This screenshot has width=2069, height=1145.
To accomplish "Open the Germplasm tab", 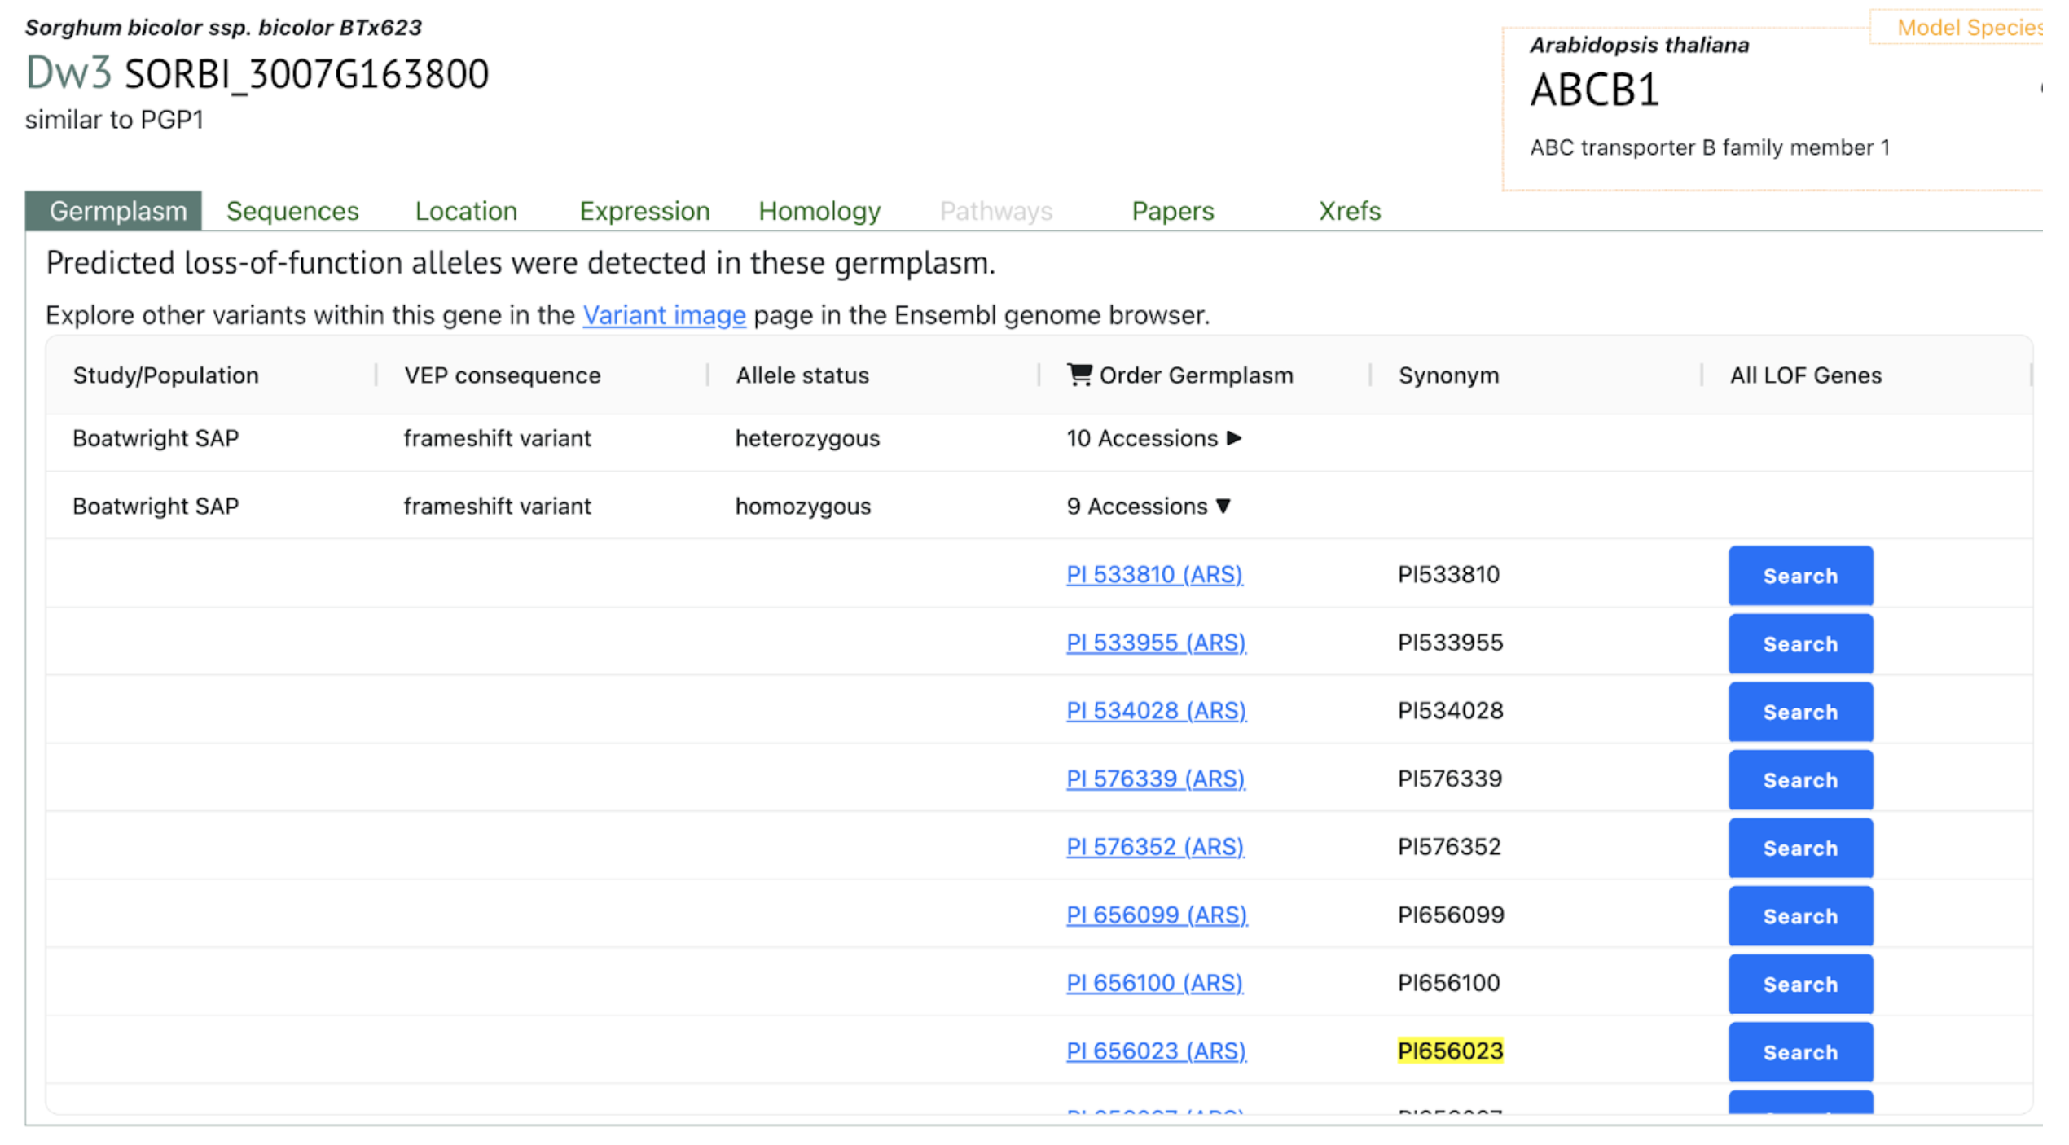I will [114, 211].
